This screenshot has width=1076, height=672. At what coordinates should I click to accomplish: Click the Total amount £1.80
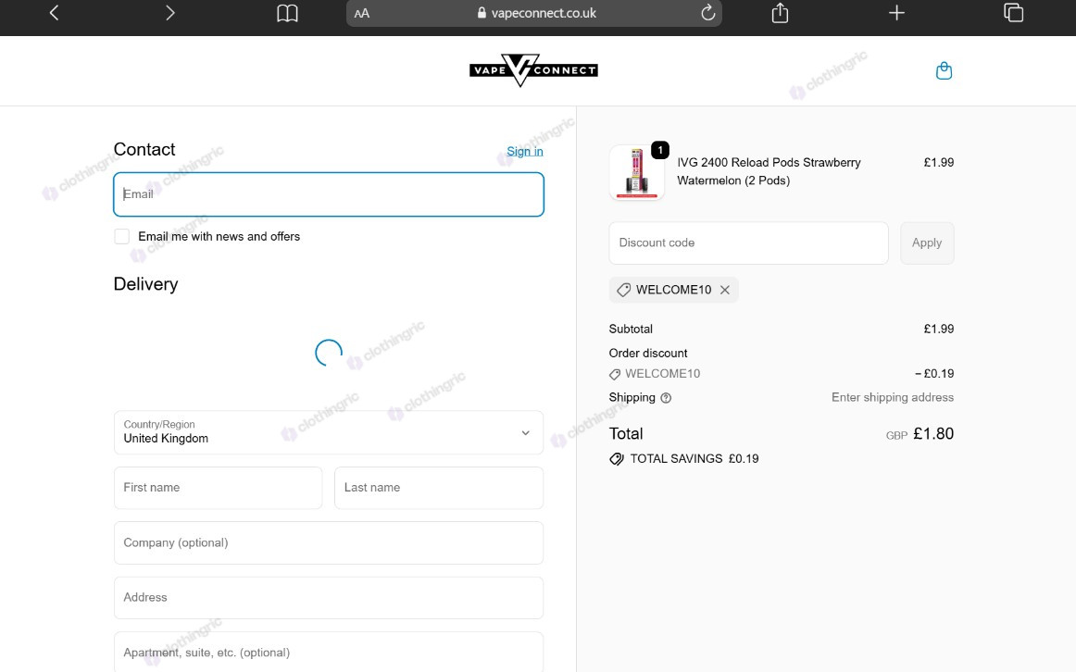click(x=933, y=434)
